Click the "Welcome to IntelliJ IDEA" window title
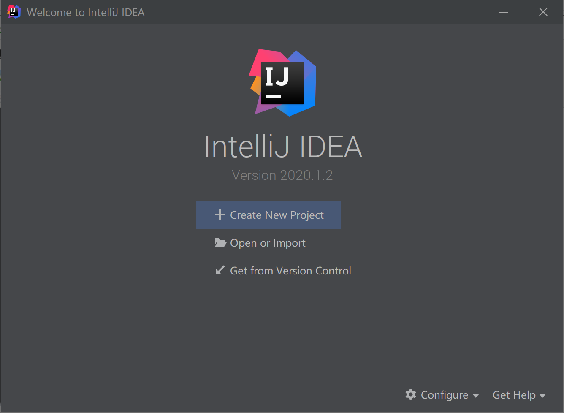564x413 pixels. coord(86,12)
